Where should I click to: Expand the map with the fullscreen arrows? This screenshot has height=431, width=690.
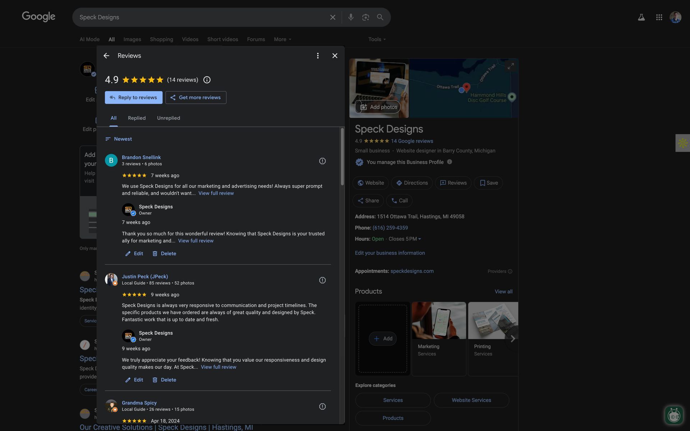click(511, 66)
